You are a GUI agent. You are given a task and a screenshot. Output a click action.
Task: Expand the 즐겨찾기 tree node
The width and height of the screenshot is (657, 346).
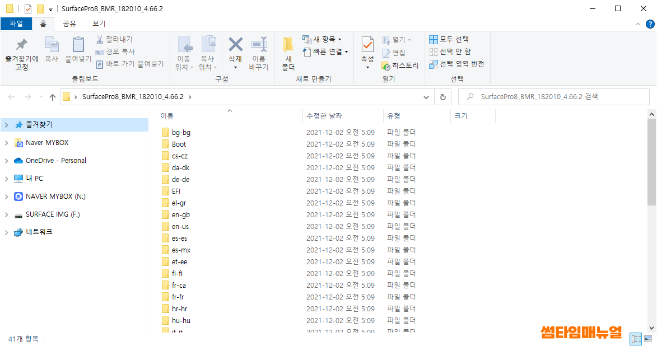point(6,125)
